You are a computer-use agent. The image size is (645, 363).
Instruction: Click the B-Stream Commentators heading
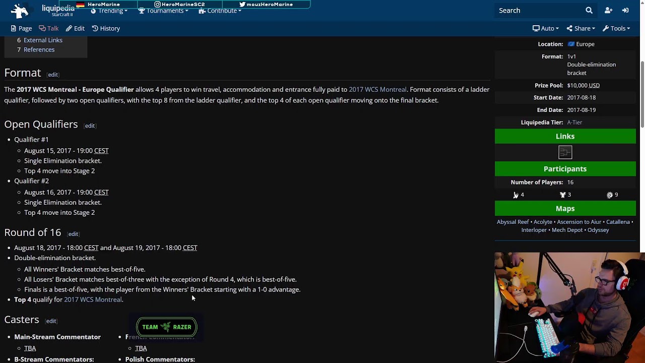(x=54, y=359)
